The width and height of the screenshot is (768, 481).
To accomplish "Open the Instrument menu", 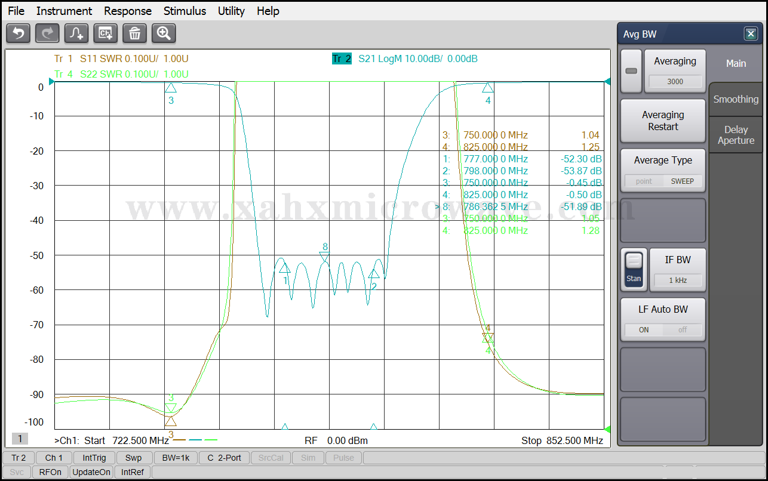I will point(64,11).
